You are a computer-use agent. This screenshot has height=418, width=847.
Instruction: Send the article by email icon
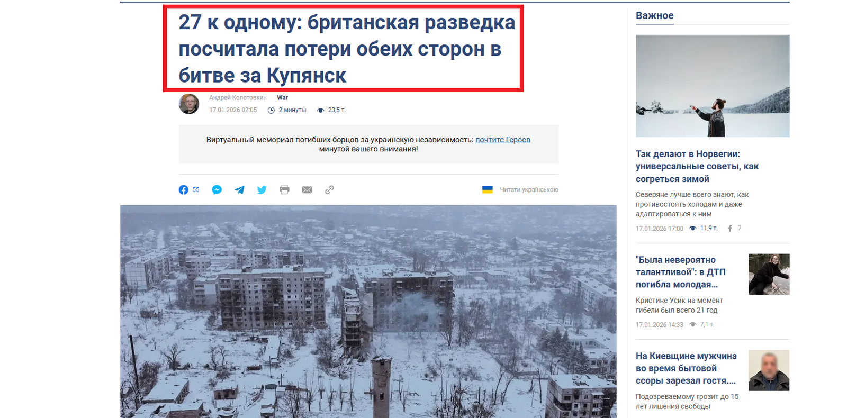tap(307, 190)
